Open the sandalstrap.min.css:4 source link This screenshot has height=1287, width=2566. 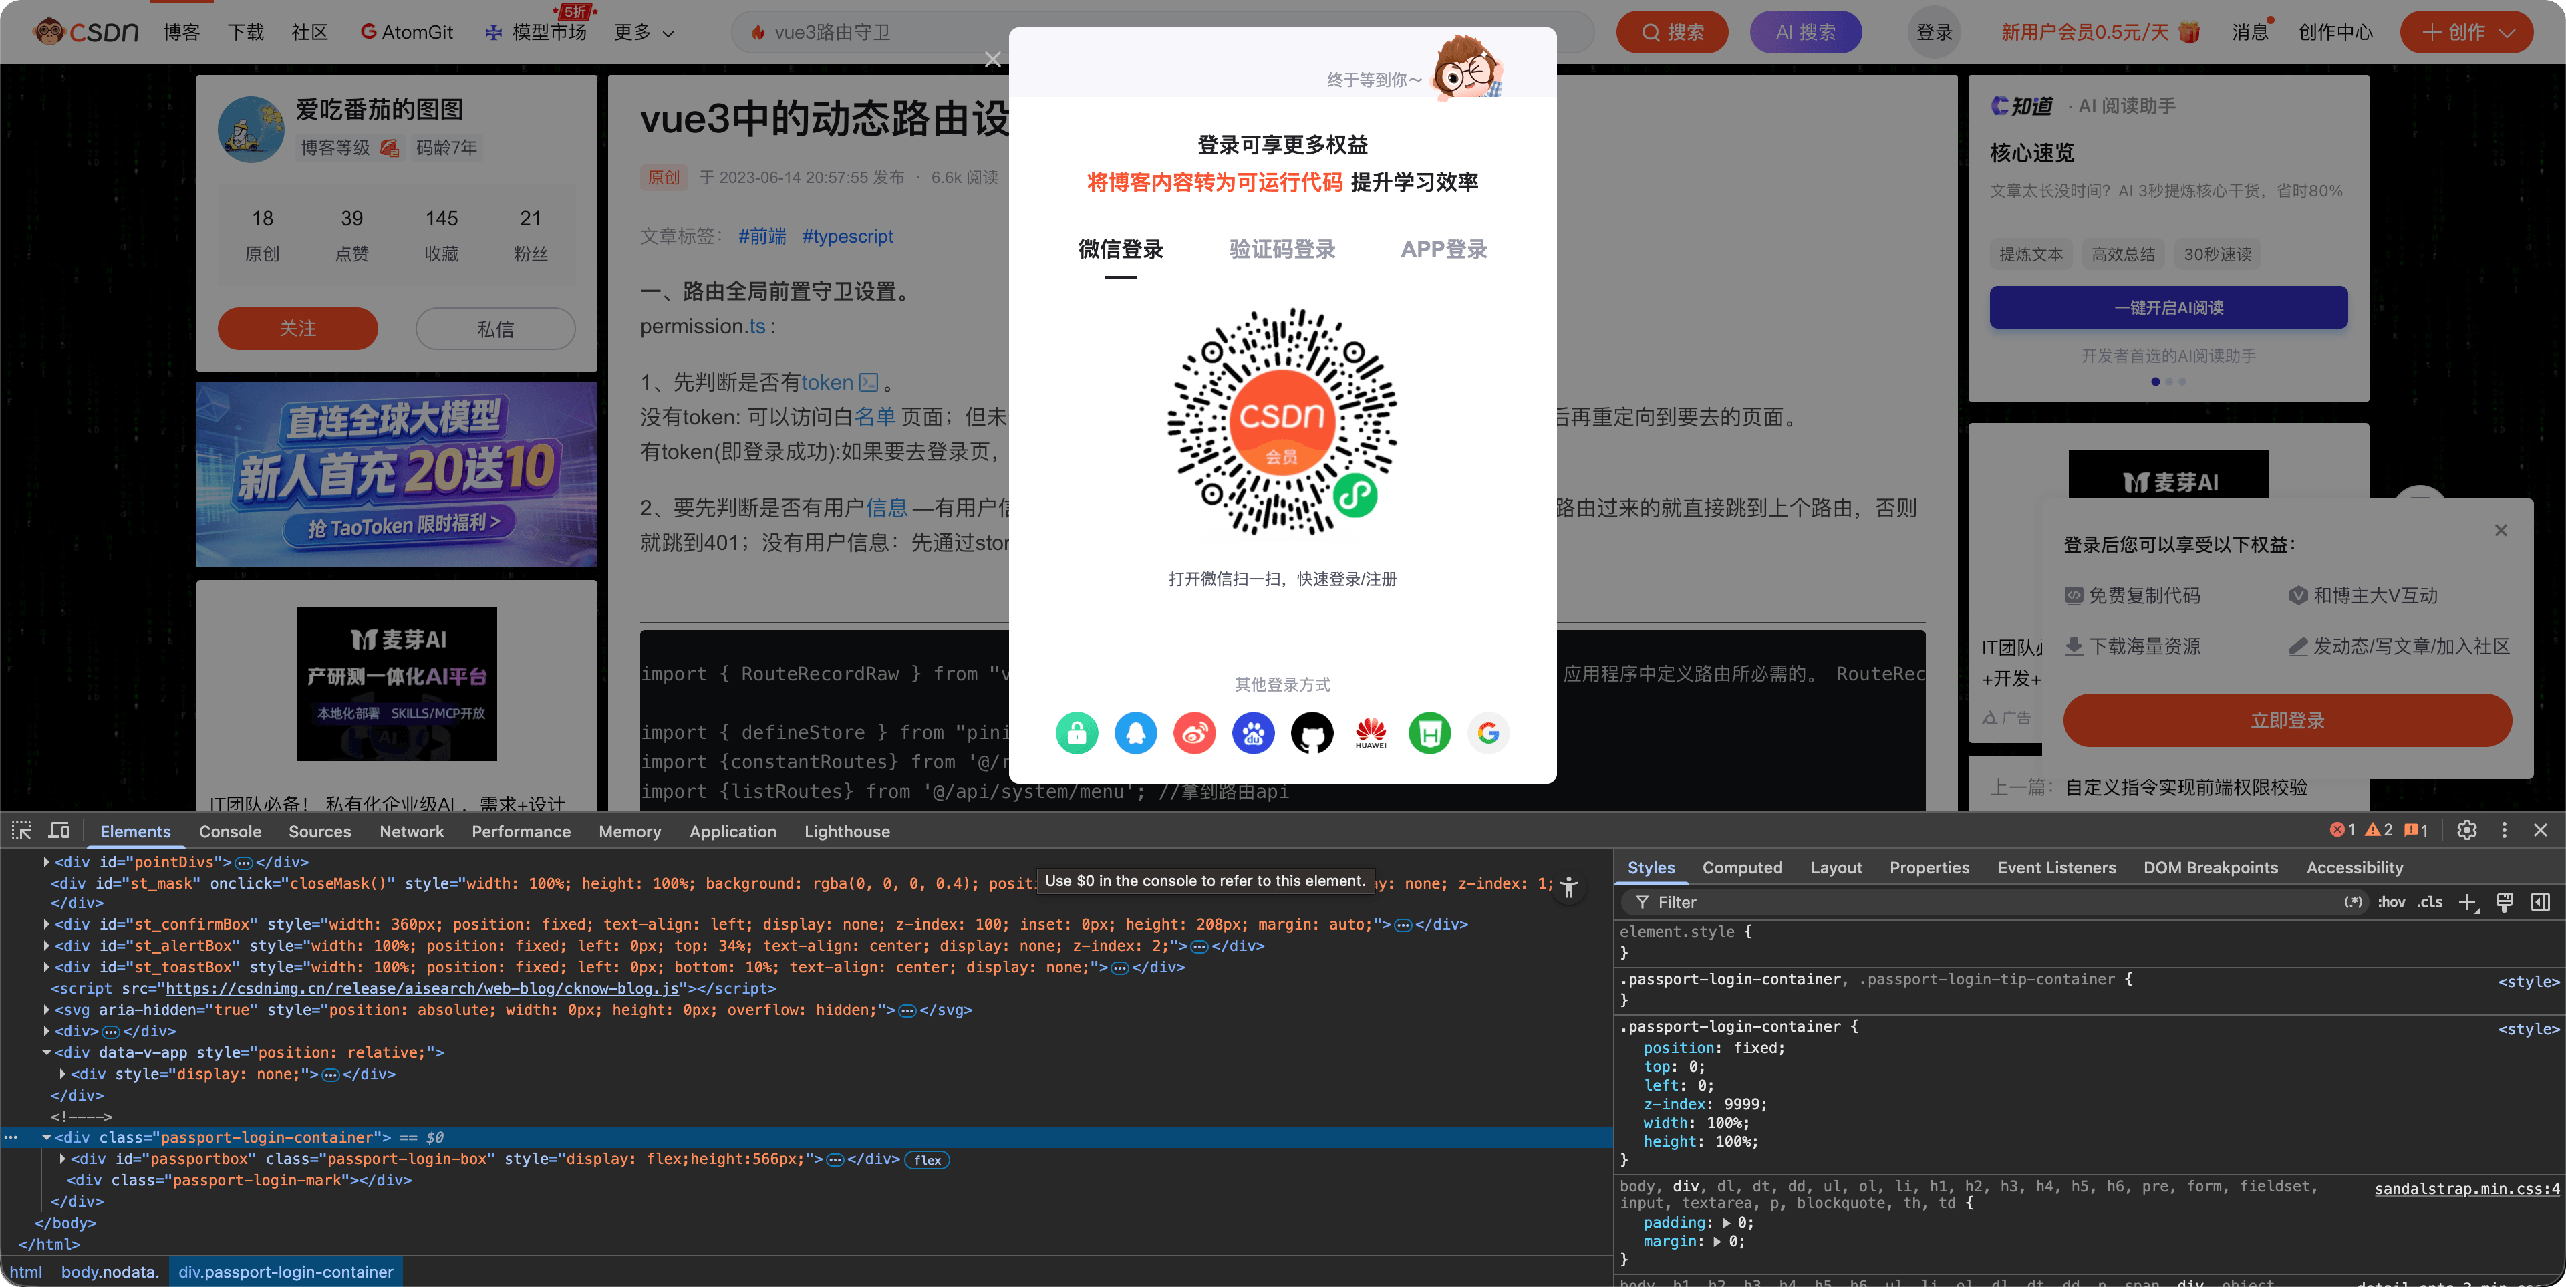pyautogui.click(x=2466, y=1188)
